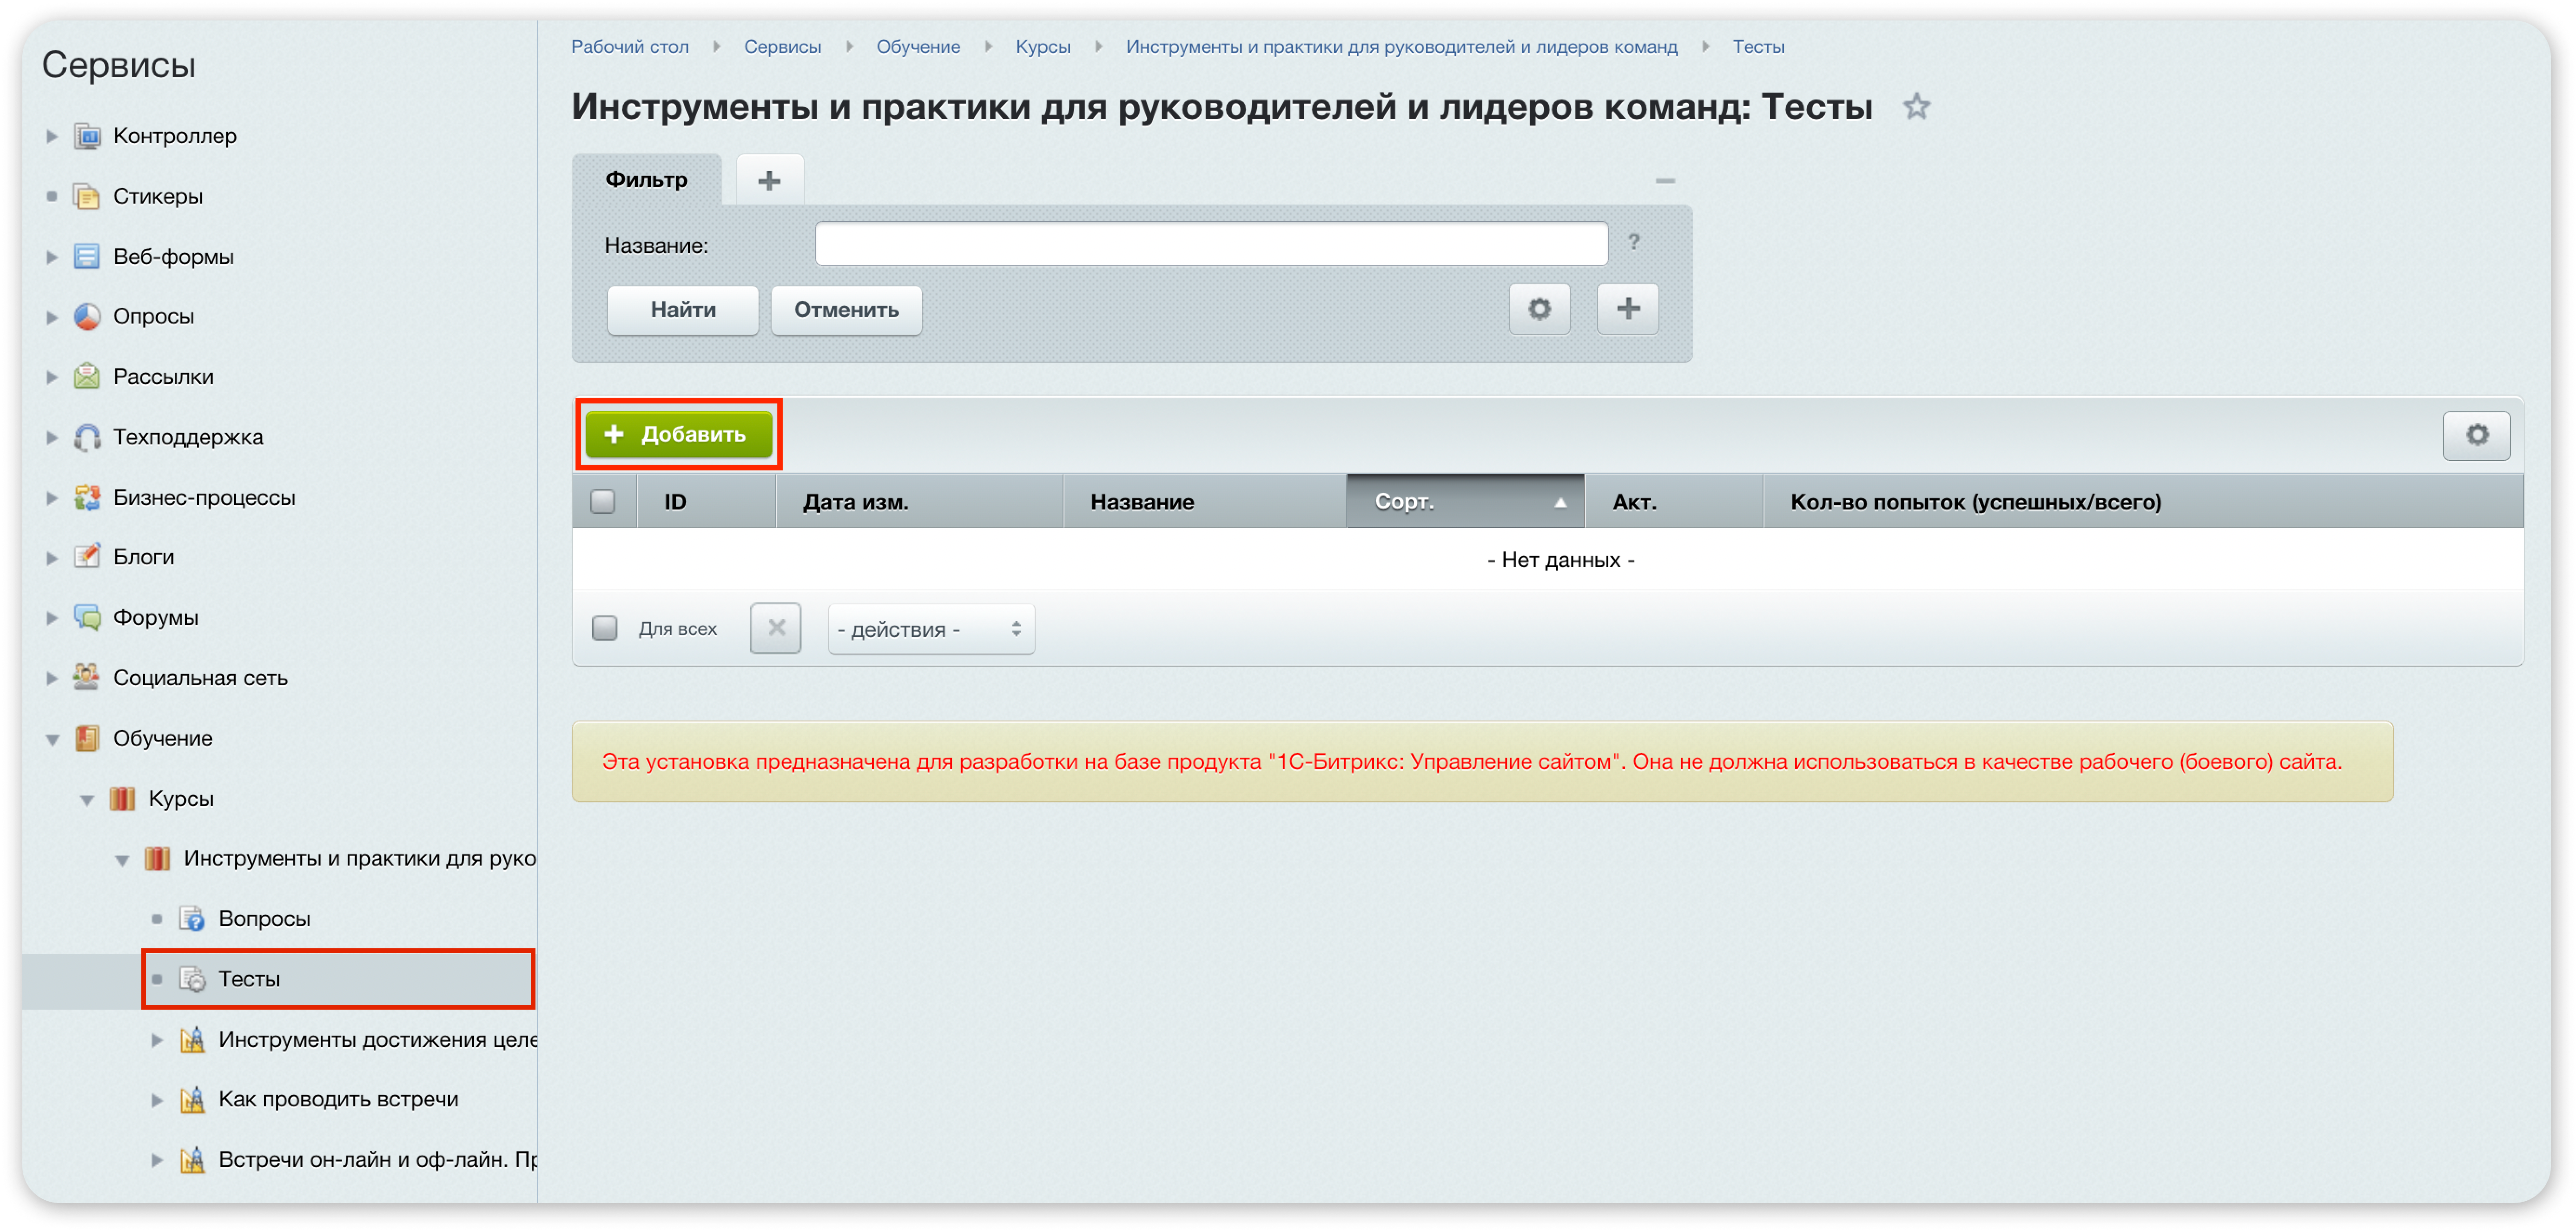Screen dimensions: 2576x1230
Task: Select the Фильтр tab
Action: [646, 180]
